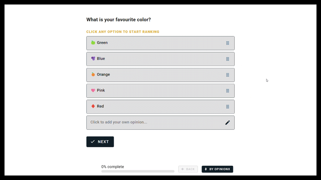Click the pink heart emoji icon
Viewport: 321px width, 180px height.
point(93,90)
